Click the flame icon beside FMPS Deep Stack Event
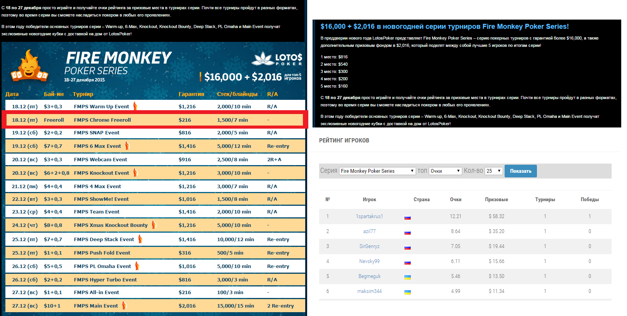 click(x=140, y=239)
